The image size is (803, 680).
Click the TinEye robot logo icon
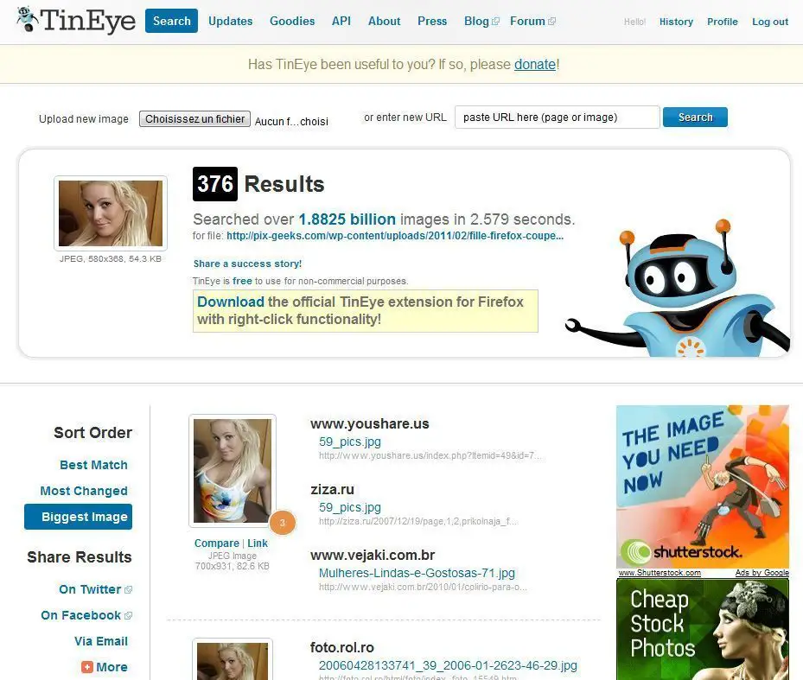(x=27, y=20)
